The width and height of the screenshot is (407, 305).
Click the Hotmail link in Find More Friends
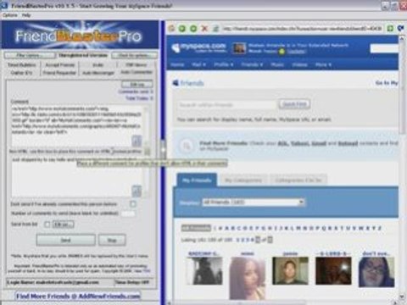click(348, 143)
